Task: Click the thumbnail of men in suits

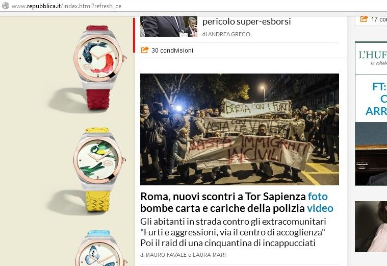Action: pos(169,27)
